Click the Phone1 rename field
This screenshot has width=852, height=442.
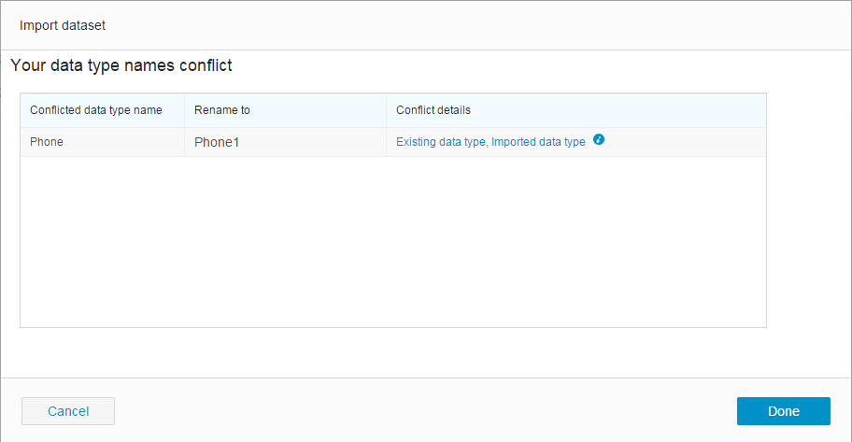[x=284, y=142]
